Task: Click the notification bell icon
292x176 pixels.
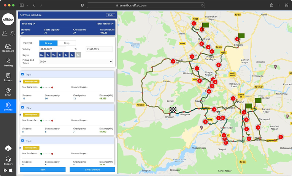Action: pyautogui.click(x=12, y=33)
